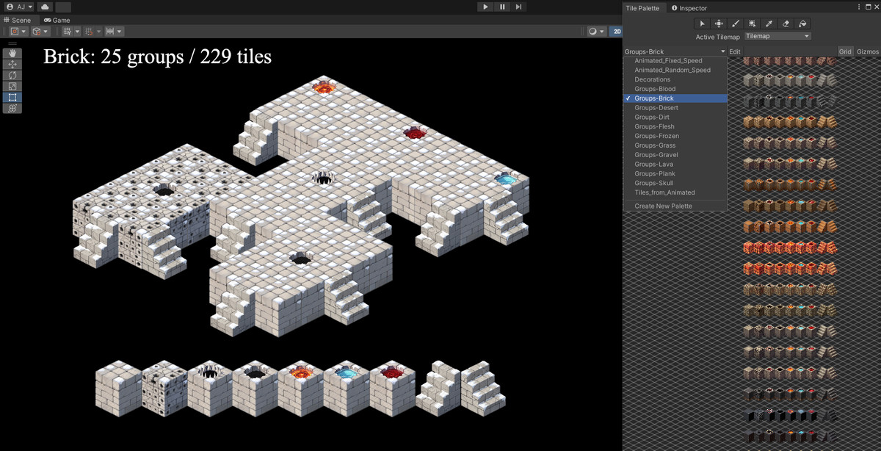This screenshot has height=451, width=881.
Task: Toggle Gizmos visibility in Tile Palette
Action: (868, 51)
